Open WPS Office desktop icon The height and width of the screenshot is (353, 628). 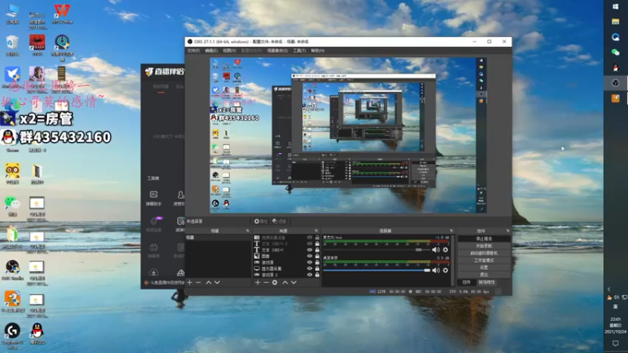(x=62, y=13)
